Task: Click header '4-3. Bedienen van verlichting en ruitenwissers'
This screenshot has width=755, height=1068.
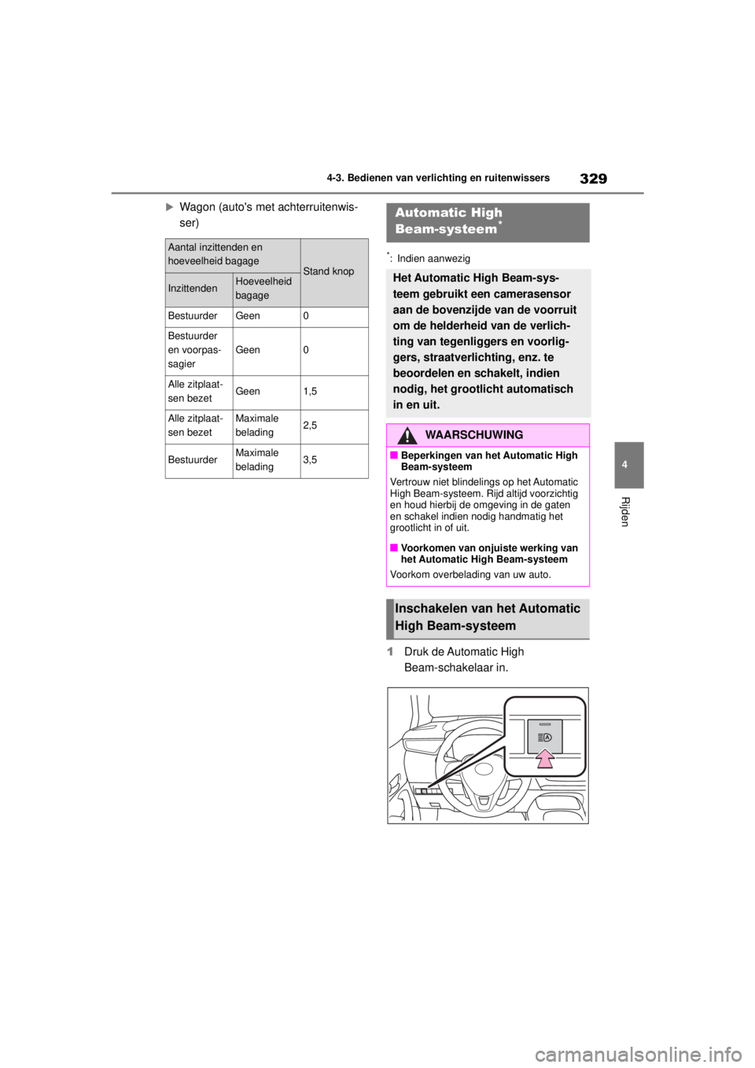Action: pos(438,178)
